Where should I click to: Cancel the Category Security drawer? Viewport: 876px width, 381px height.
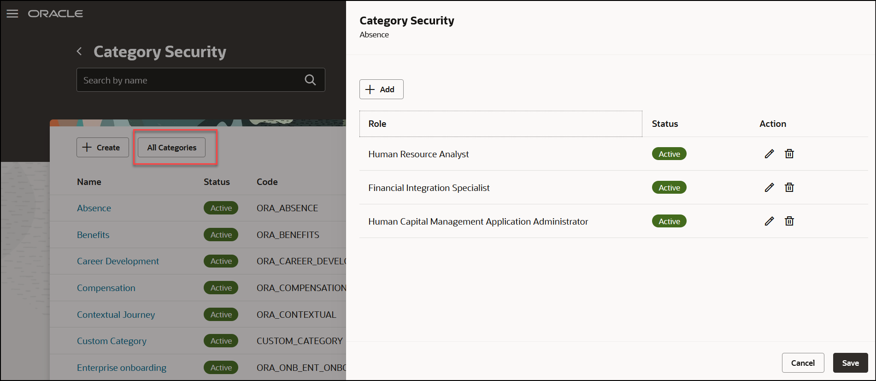pyautogui.click(x=803, y=363)
